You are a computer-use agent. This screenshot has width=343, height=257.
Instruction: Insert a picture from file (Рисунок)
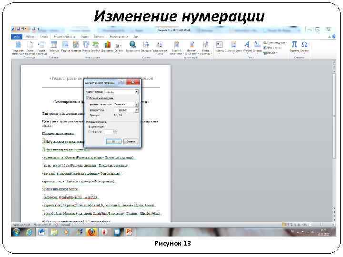pyautogui.click(x=65, y=47)
